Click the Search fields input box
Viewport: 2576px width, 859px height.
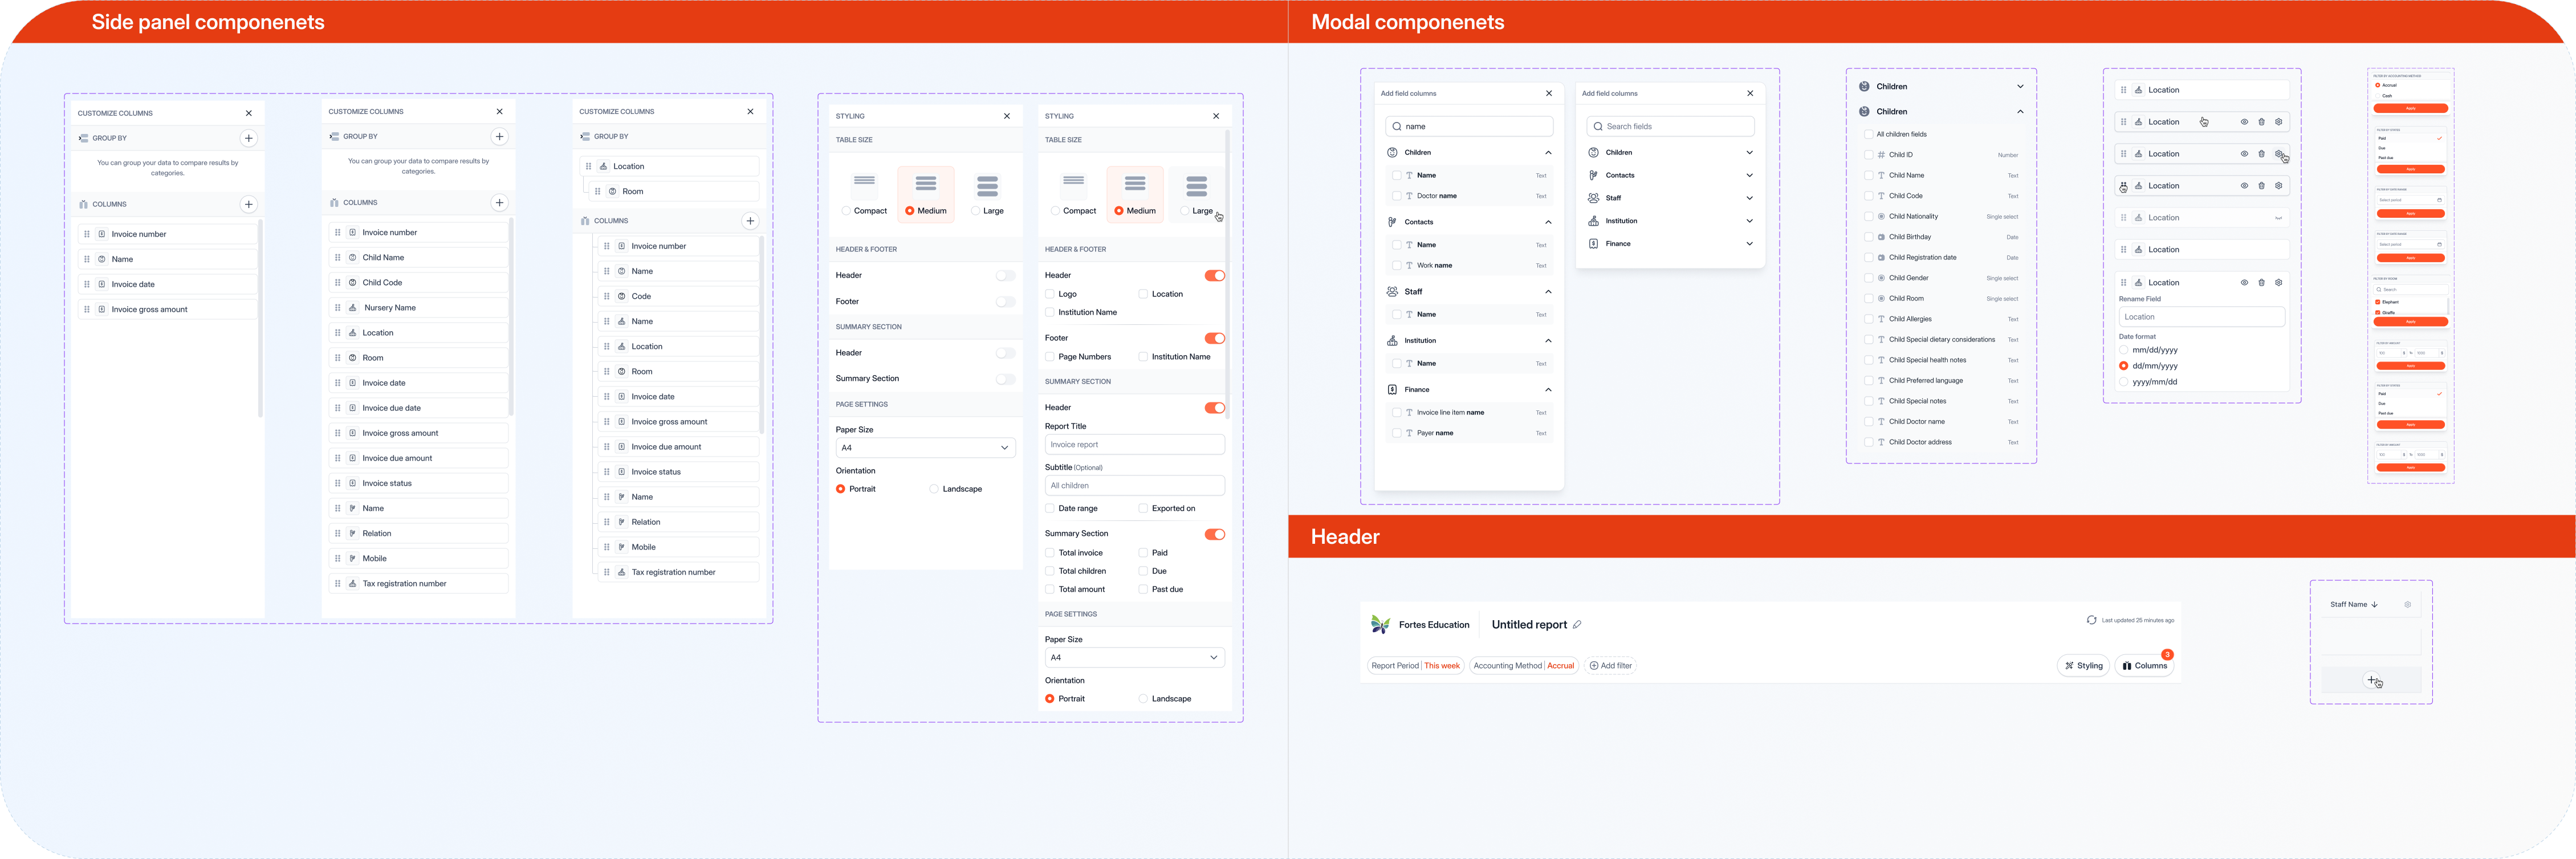(1670, 127)
